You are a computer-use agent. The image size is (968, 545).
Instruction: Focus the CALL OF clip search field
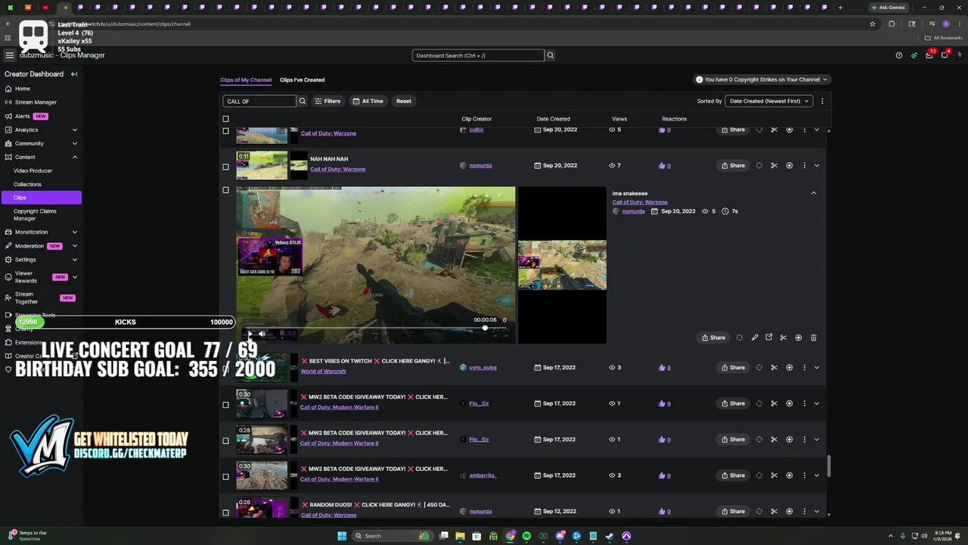259,101
